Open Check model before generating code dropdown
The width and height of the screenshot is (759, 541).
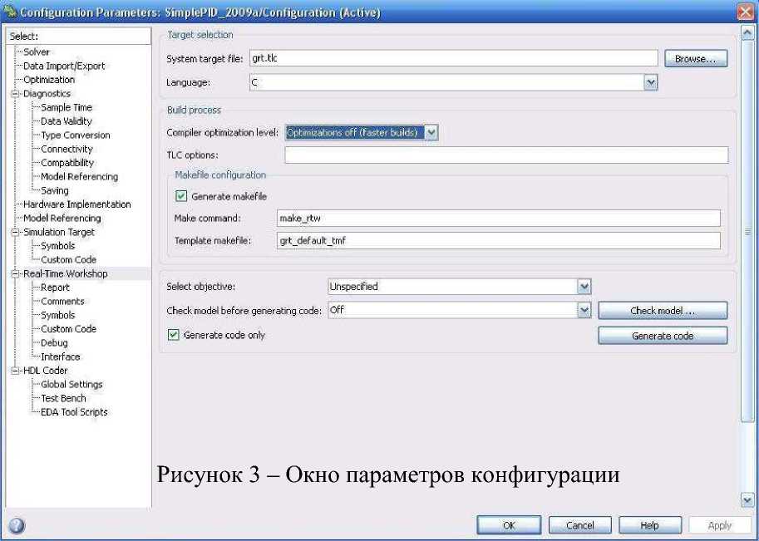584,310
